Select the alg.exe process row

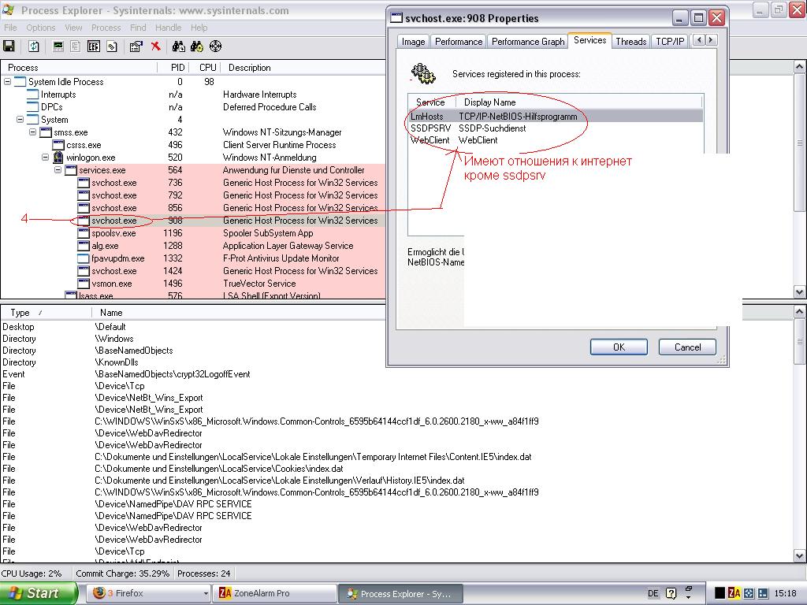click(193, 246)
